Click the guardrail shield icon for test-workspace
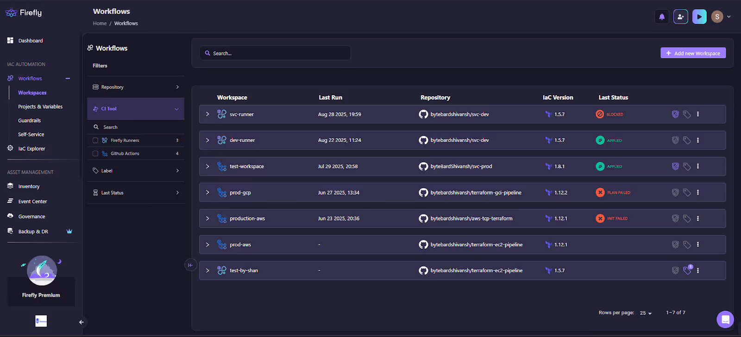 [x=675, y=166]
